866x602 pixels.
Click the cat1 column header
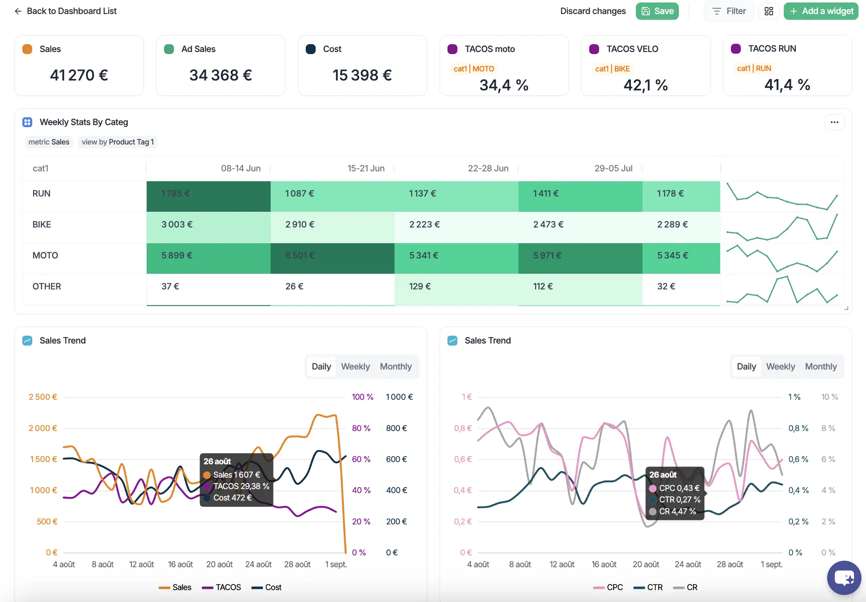[40, 168]
